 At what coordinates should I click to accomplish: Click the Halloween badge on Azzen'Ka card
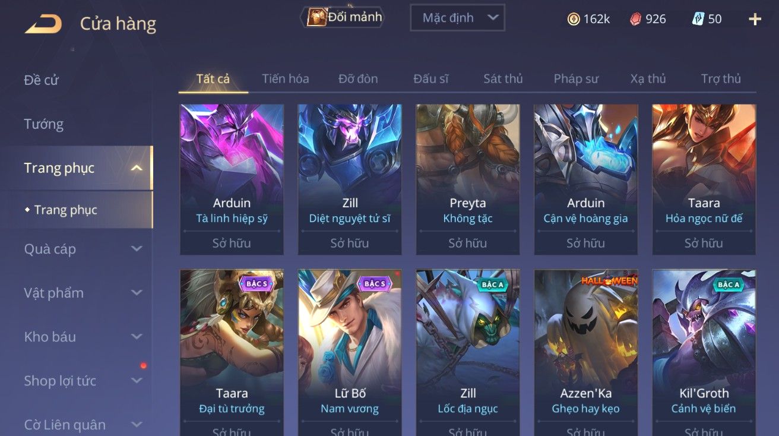coord(609,280)
